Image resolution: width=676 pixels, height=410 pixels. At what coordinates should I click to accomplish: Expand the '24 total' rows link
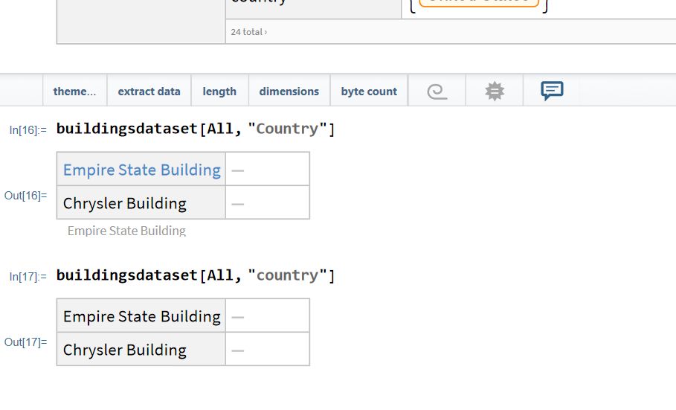click(248, 32)
